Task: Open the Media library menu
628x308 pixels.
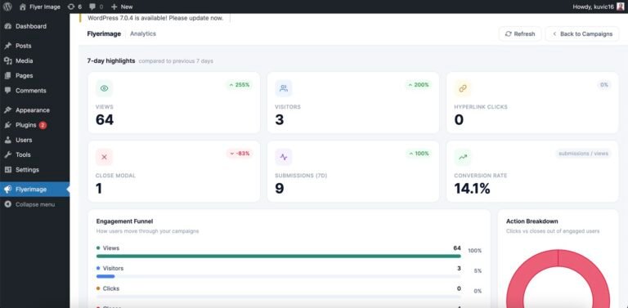Action: (x=35, y=60)
